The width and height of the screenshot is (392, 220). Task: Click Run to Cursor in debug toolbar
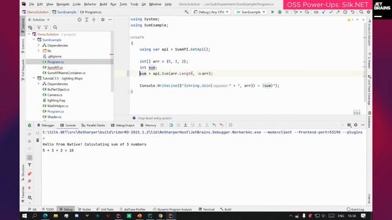(214, 125)
